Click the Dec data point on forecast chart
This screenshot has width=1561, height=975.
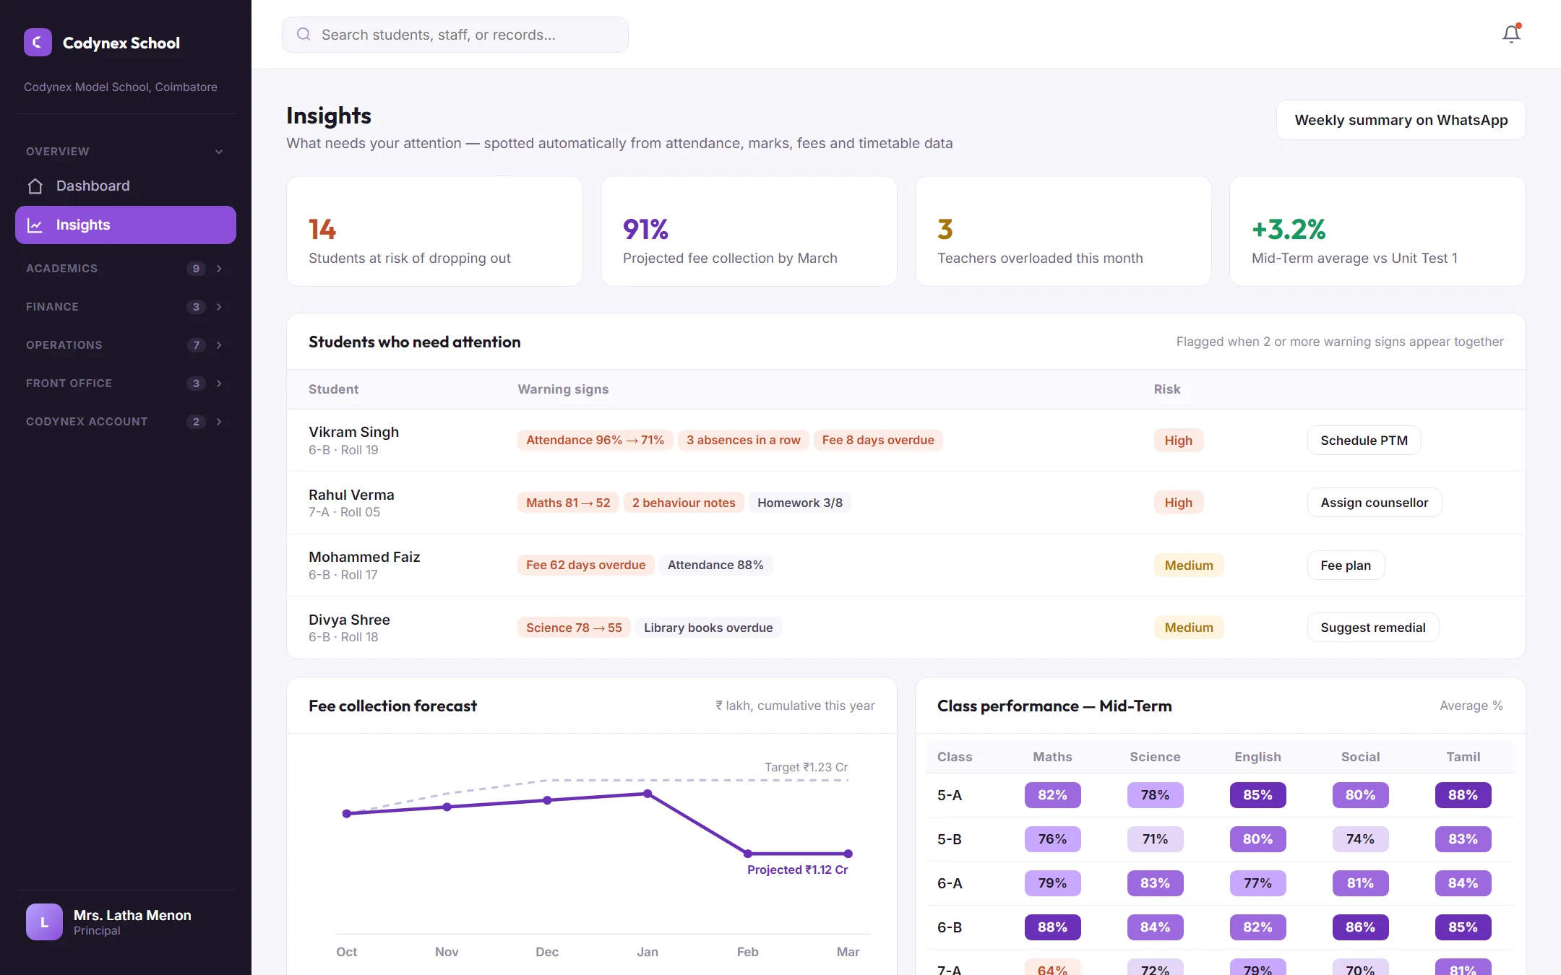click(x=547, y=800)
